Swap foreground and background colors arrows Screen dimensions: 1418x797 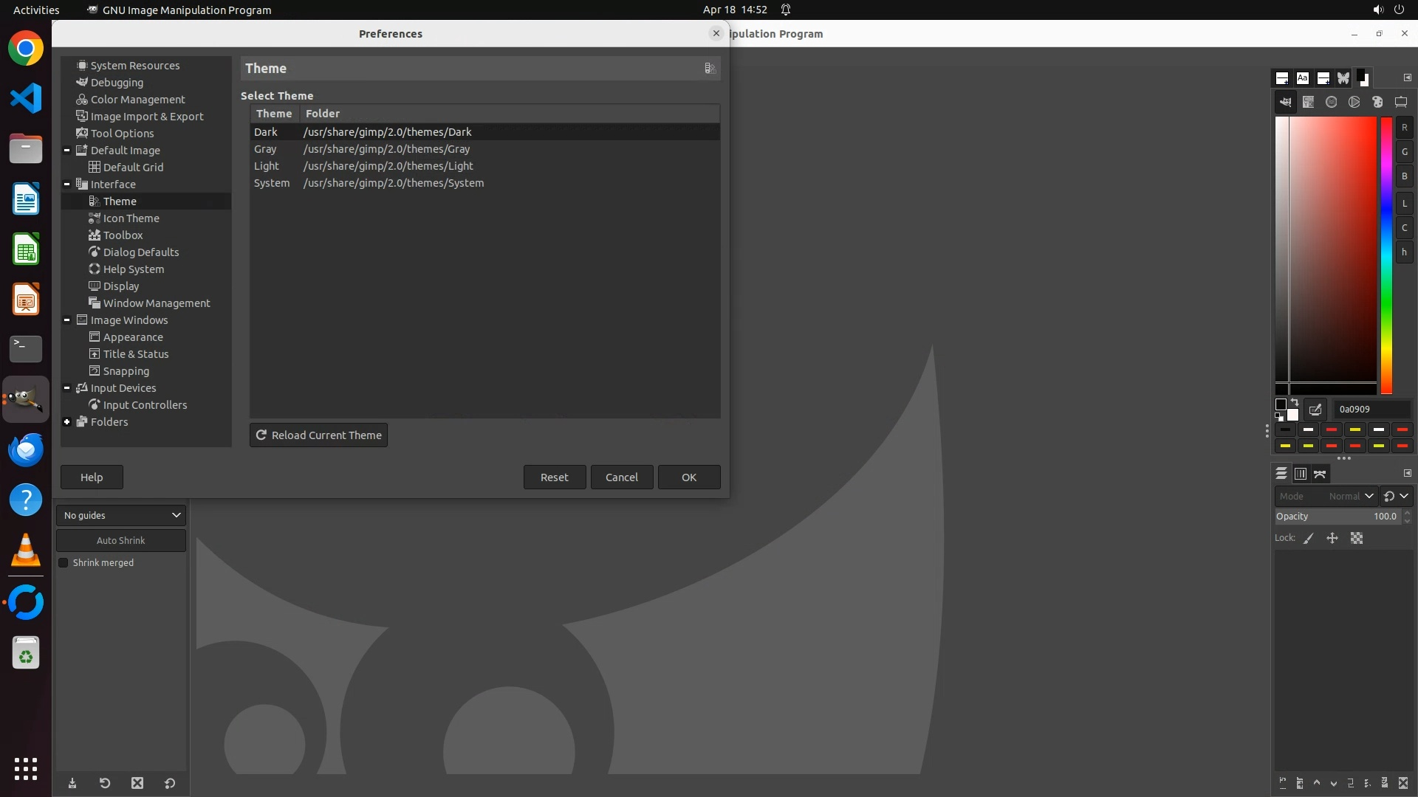click(x=1295, y=403)
